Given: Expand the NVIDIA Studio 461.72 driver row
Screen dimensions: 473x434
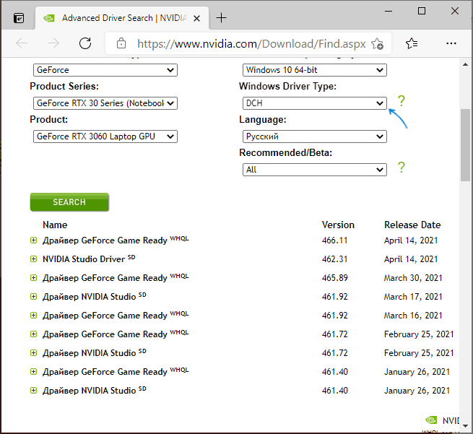Looking at the screenshot, I should pyautogui.click(x=33, y=353).
